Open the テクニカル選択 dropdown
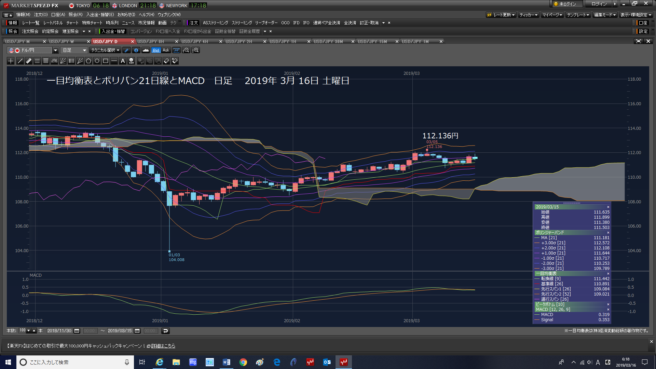This screenshot has height=369, width=656. tap(105, 50)
